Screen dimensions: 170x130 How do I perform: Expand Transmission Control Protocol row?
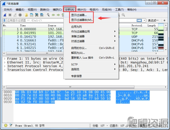(x=5, y=70)
